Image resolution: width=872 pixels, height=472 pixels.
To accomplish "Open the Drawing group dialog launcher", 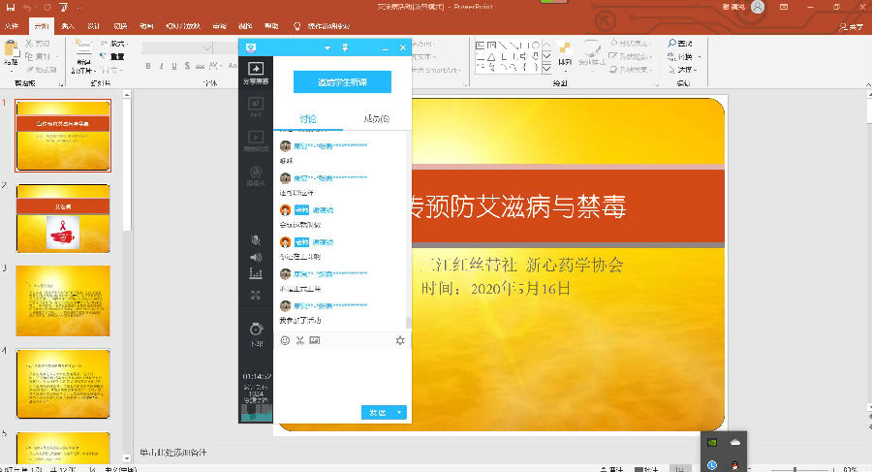I will [657, 84].
